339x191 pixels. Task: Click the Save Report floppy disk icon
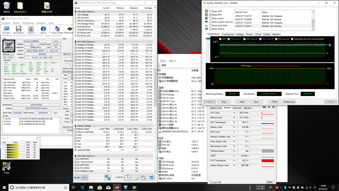coord(18,29)
